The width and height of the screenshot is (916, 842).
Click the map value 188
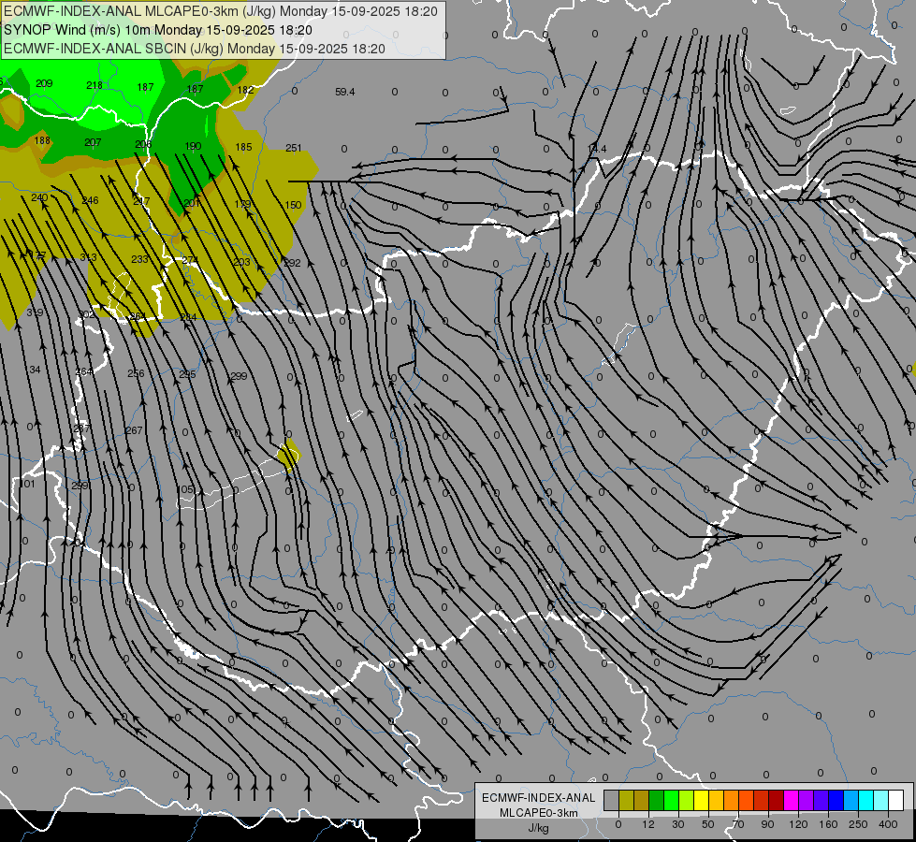(x=42, y=140)
